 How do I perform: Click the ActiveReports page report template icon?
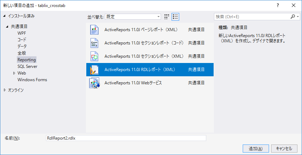point(94,30)
